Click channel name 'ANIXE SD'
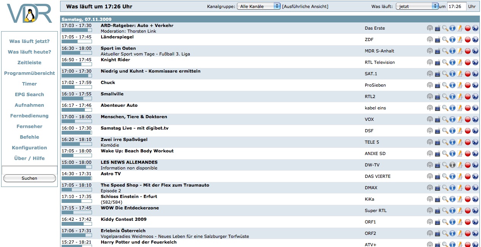Viewport: 481px width, 247px height. tap(375, 154)
